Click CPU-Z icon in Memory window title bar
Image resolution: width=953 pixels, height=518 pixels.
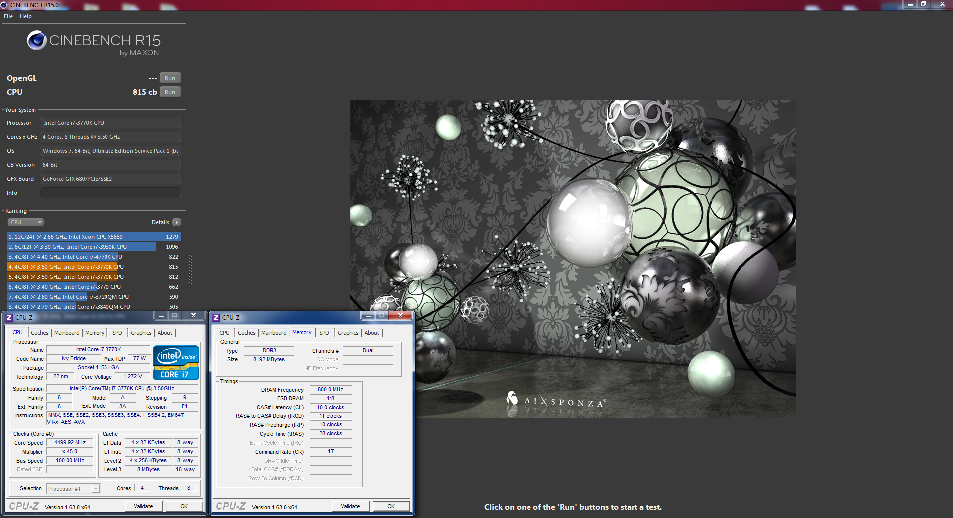tap(216, 317)
